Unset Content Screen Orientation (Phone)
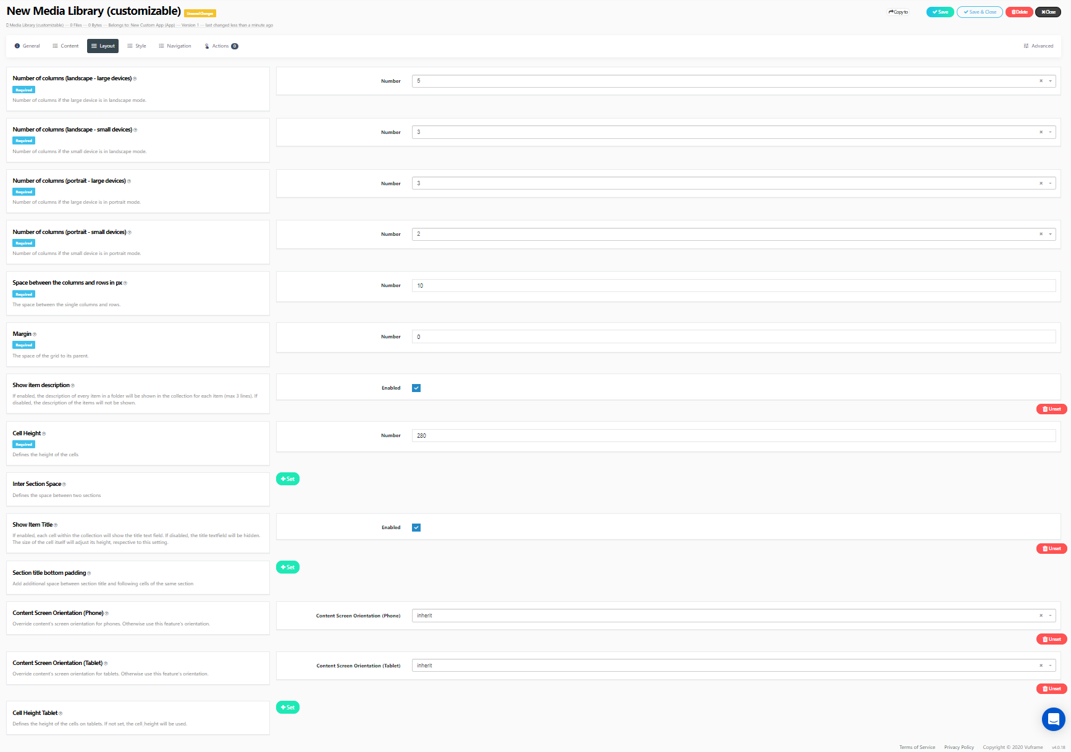 tap(1051, 640)
